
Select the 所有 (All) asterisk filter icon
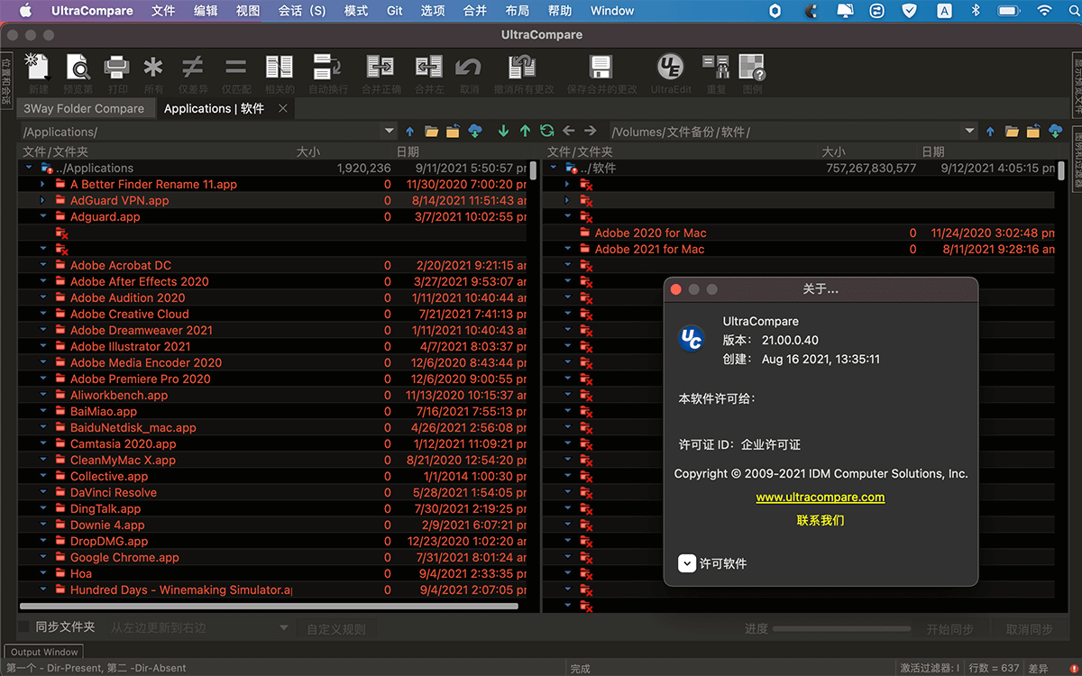(x=154, y=68)
